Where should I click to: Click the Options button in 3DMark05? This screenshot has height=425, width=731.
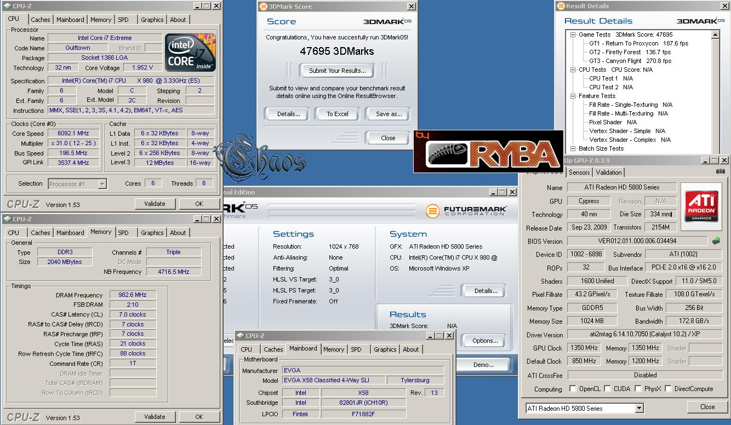click(485, 341)
